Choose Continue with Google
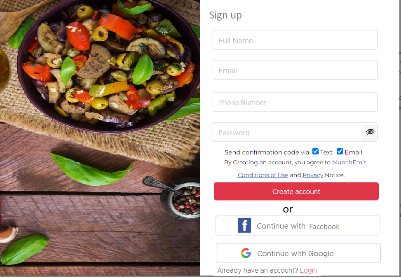 click(298, 253)
